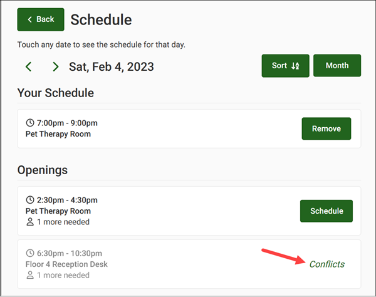Click the Schedule page heading
Image resolution: width=376 pixels, height=297 pixels.
101,19
